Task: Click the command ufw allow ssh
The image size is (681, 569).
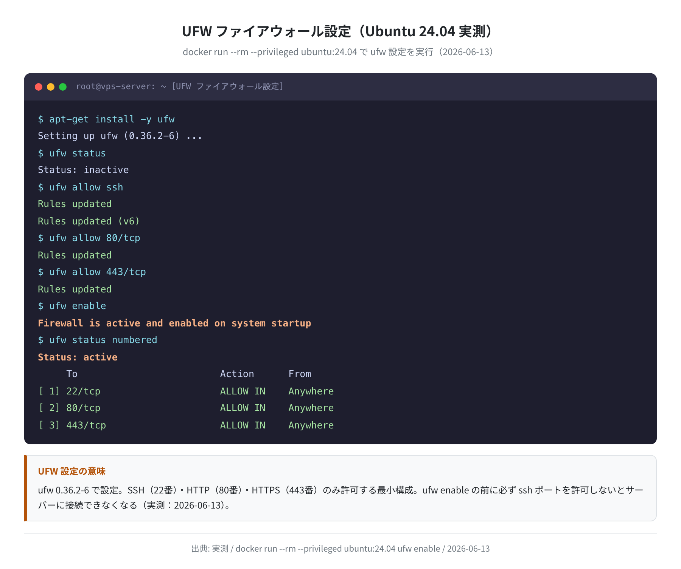Action: pos(81,187)
